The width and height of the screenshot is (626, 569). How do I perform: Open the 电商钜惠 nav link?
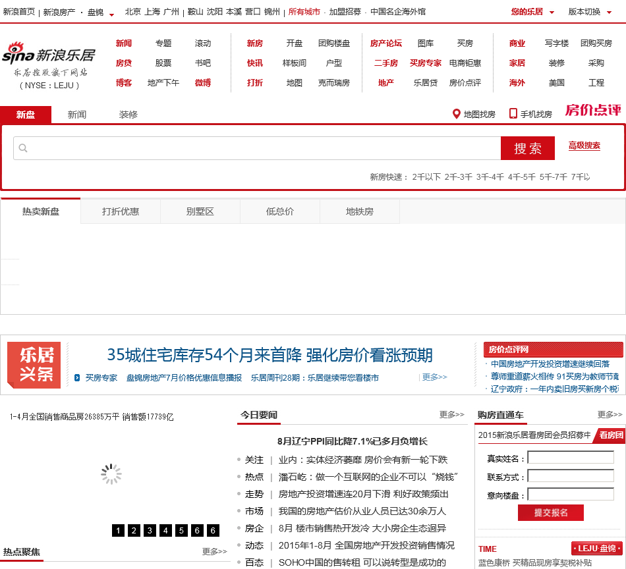point(465,63)
